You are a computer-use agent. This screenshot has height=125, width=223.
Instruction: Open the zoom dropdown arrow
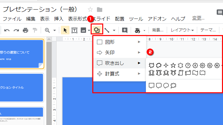point(55,30)
